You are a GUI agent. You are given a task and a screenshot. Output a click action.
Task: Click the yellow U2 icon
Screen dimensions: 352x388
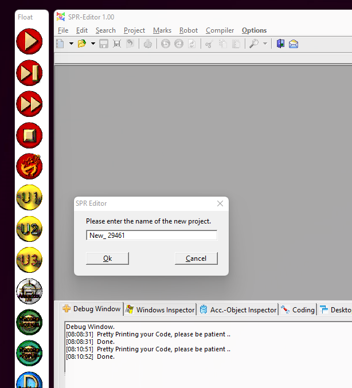pyautogui.click(x=29, y=229)
